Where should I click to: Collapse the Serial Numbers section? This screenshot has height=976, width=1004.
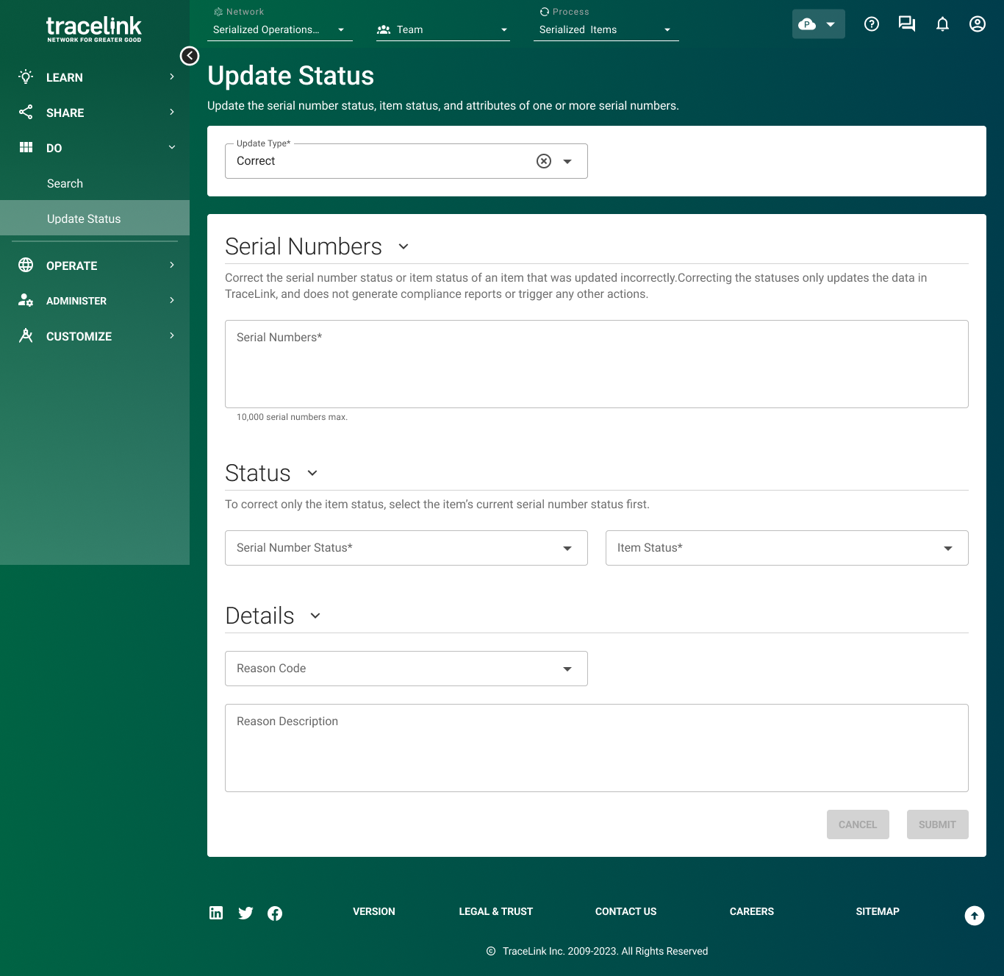click(x=403, y=246)
